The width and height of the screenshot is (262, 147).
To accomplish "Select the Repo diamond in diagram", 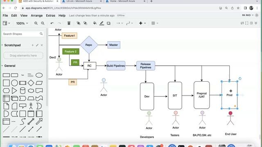I will tap(89, 45).
